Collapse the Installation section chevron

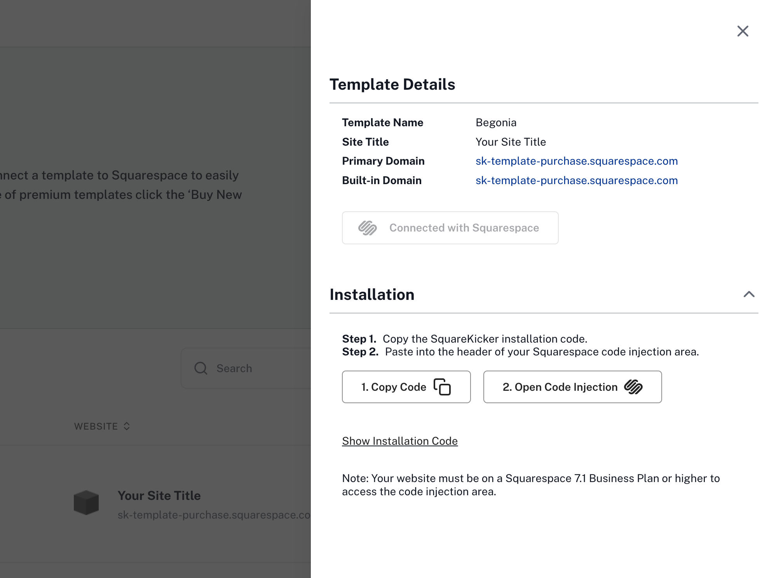749,294
